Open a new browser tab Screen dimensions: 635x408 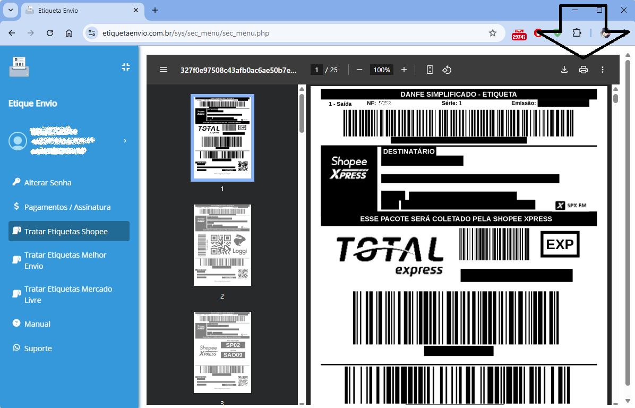tap(155, 10)
